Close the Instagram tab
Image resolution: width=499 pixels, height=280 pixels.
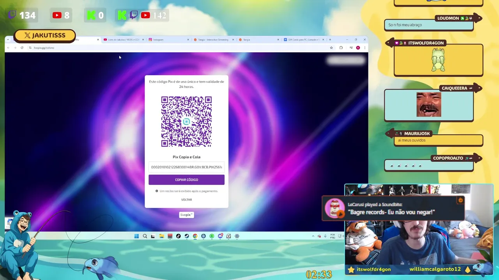[x=188, y=40]
